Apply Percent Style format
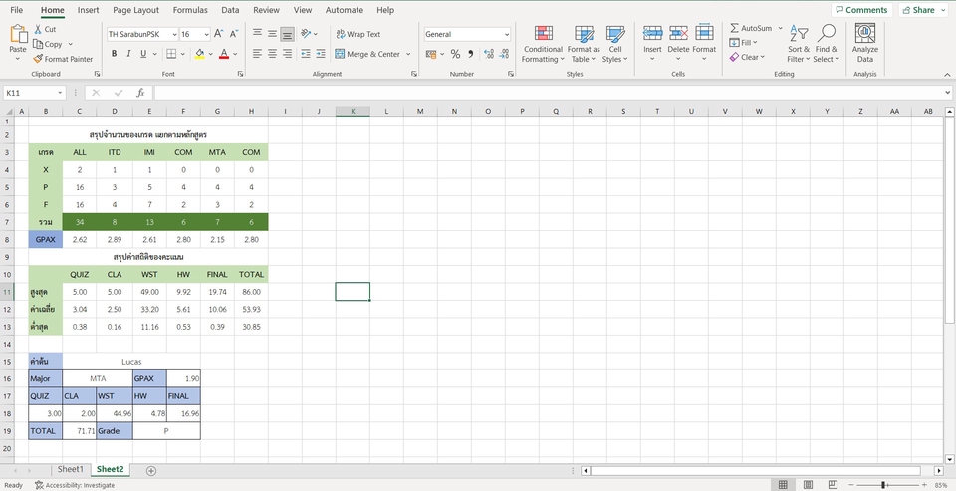This screenshot has height=491, width=956. pos(455,54)
